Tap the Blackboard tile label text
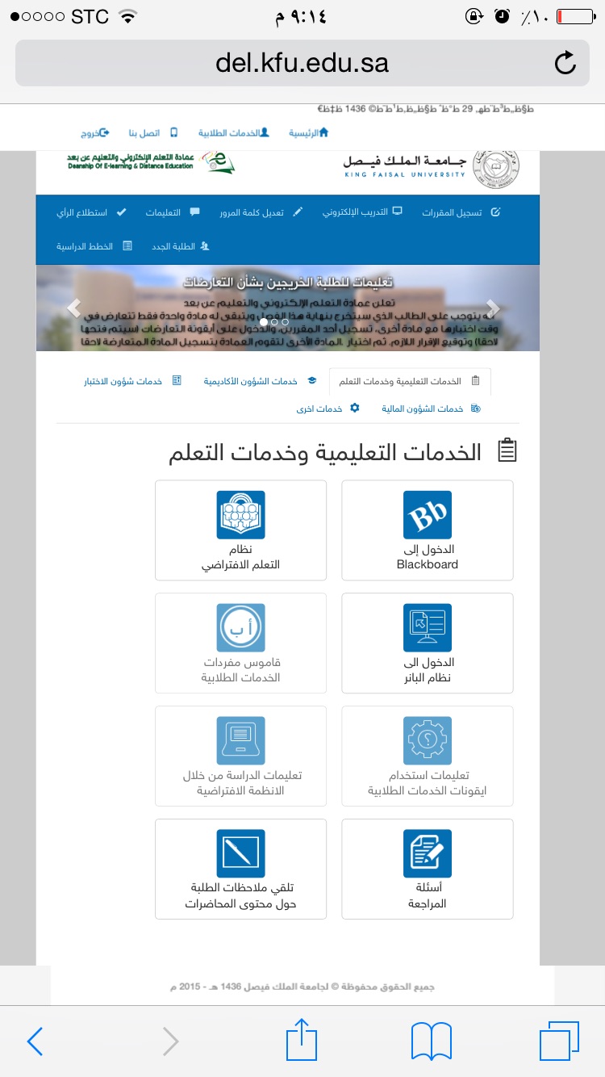This screenshot has height=1077, width=605. coord(428,557)
